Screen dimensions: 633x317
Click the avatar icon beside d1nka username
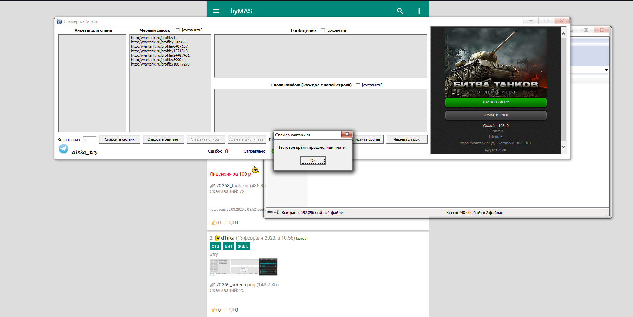coord(217,238)
